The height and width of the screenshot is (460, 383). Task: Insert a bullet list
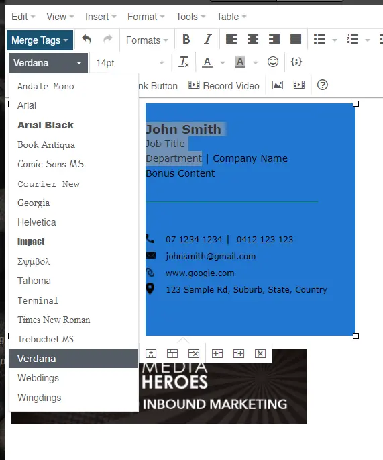[x=319, y=39]
